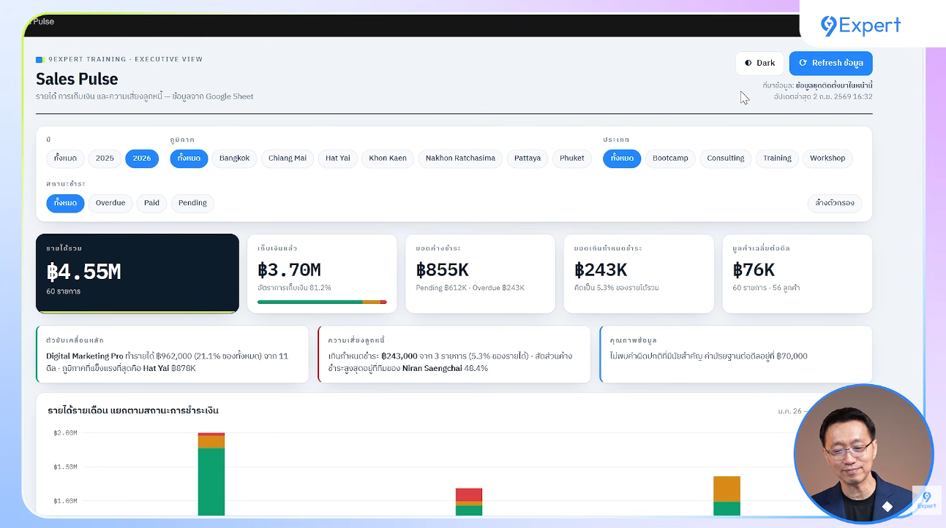The height and width of the screenshot is (528, 946).
Task: Filter by Consulting type
Action: pyautogui.click(x=726, y=158)
